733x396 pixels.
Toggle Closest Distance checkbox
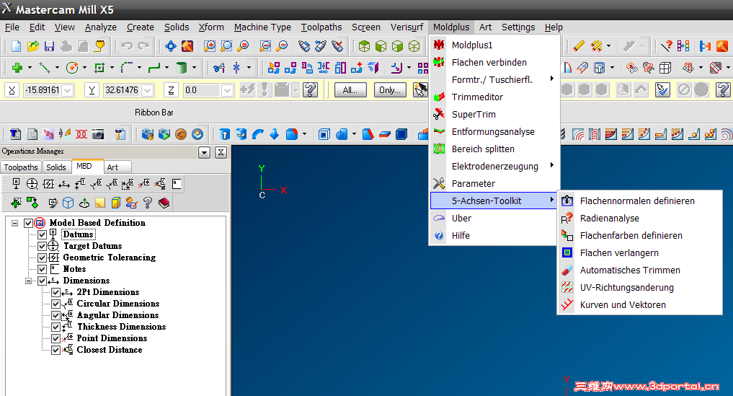tap(55, 350)
